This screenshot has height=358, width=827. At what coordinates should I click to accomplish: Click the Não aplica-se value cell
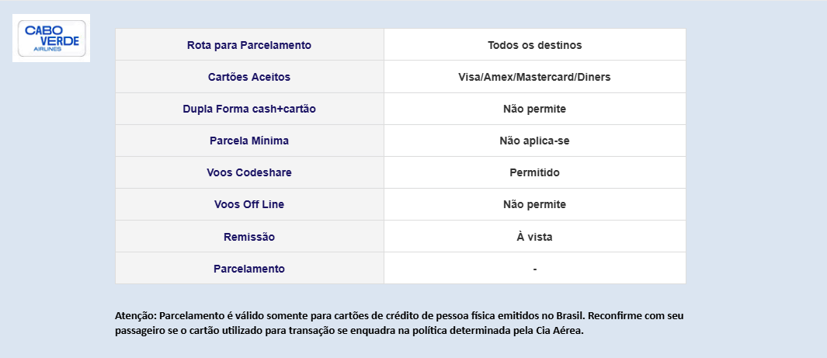point(535,141)
